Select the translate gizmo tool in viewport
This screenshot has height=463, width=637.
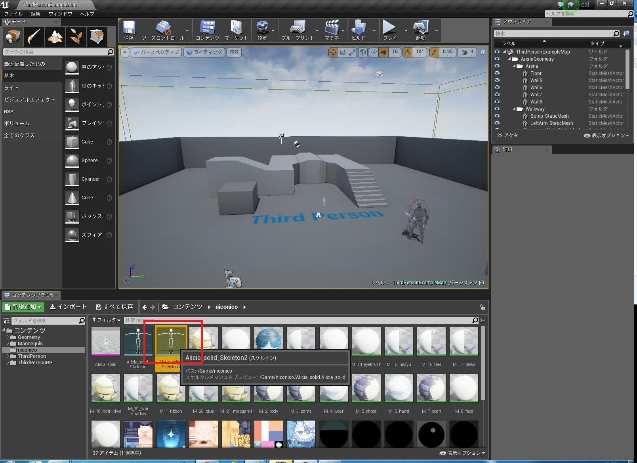pyautogui.click(x=333, y=52)
